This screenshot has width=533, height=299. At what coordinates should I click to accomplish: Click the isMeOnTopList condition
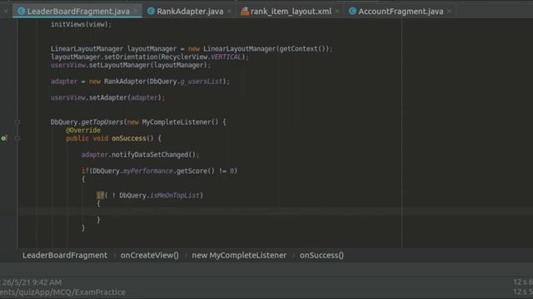click(x=174, y=195)
